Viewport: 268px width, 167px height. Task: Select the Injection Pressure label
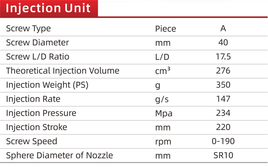click(41, 113)
